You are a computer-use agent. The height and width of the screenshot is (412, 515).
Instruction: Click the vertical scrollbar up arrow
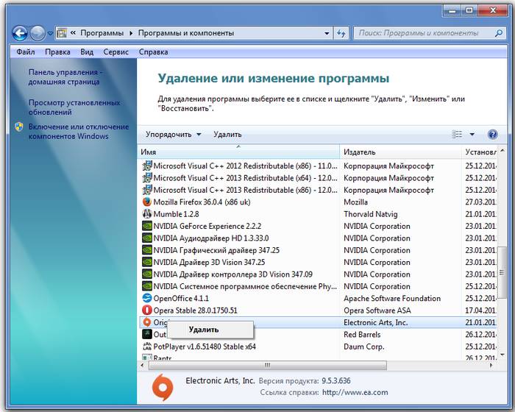coord(502,151)
